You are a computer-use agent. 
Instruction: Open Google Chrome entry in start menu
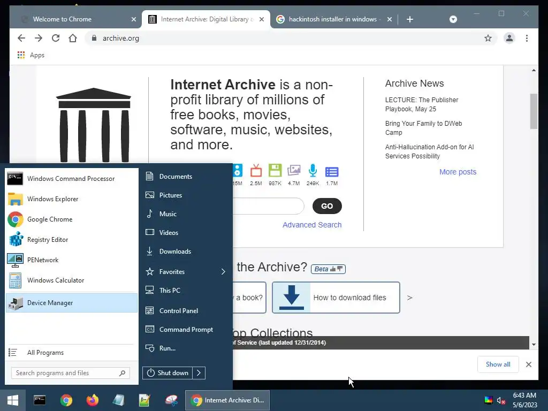tap(72, 219)
